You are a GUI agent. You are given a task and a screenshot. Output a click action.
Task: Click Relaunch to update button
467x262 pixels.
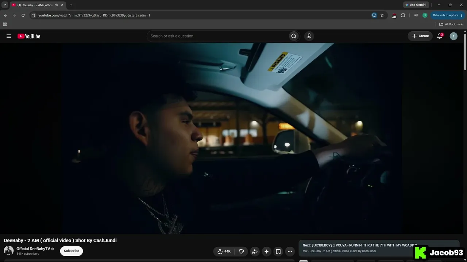445,15
